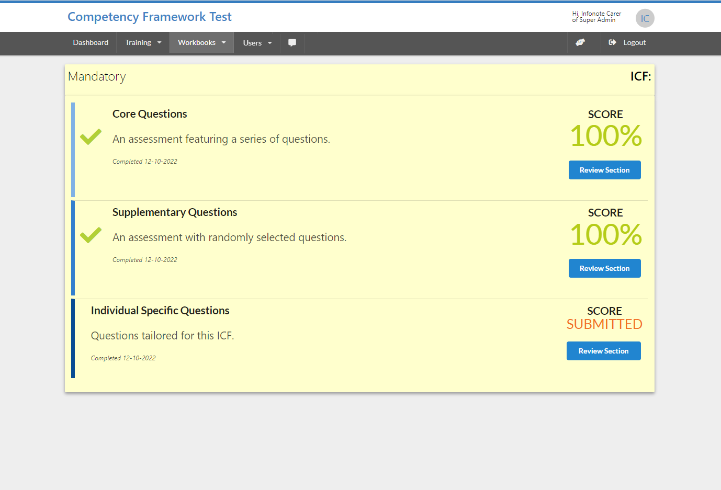721x490 pixels.
Task: Click the Logout link
Action: pyautogui.click(x=635, y=43)
